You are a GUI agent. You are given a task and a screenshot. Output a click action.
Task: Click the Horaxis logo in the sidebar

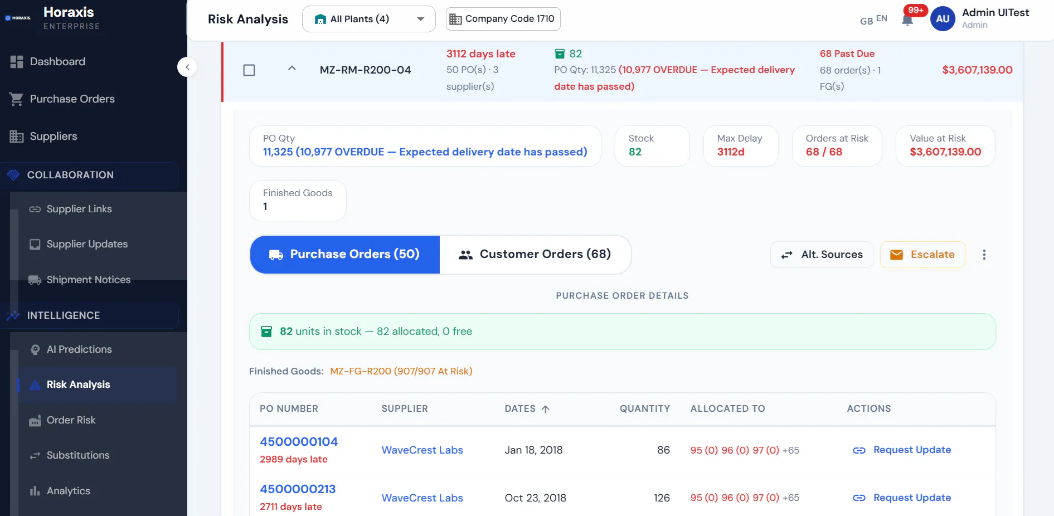(x=18, y=18)
